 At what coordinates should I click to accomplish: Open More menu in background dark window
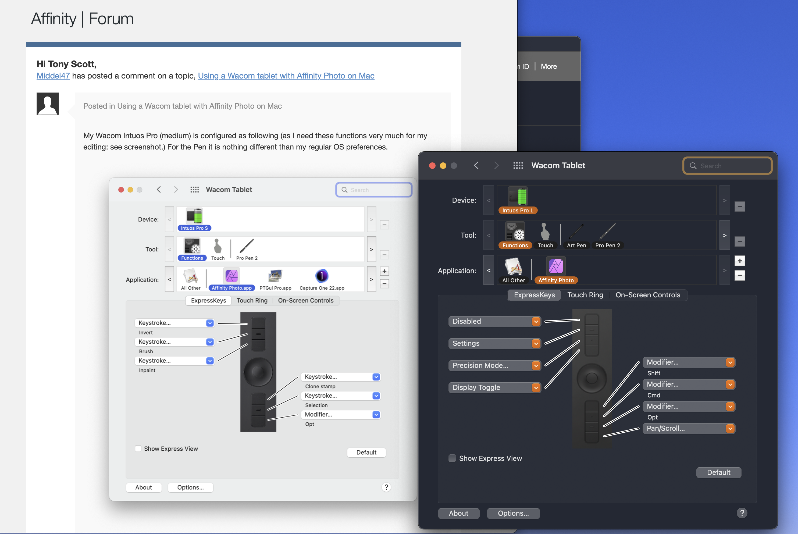549,66
